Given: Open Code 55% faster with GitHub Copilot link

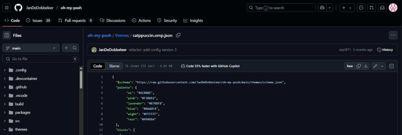Looking at the screenshot, I should (210, 66).
